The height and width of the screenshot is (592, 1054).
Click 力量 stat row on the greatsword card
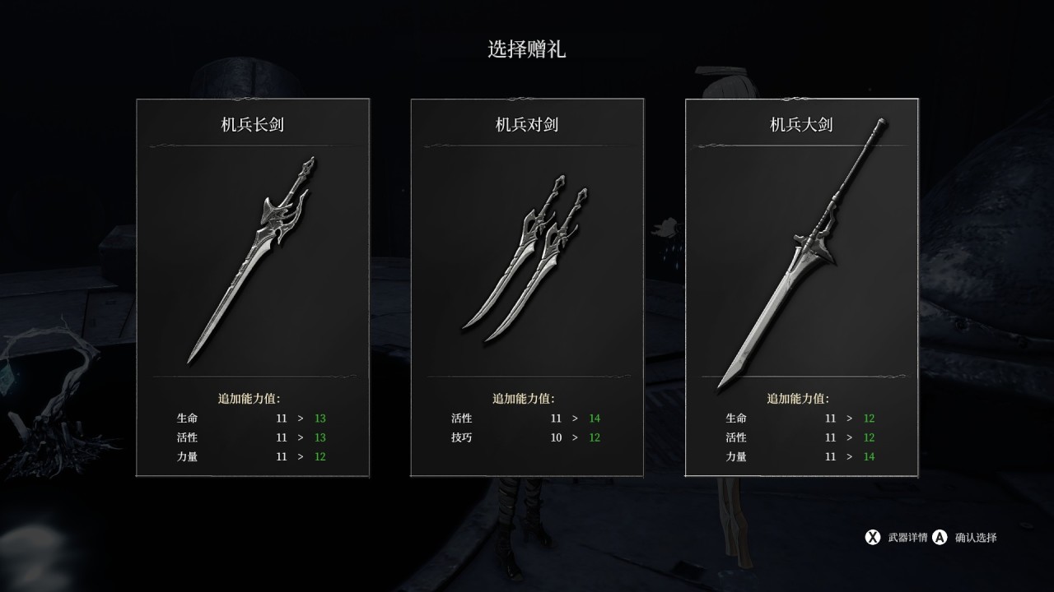click(800, 456)
